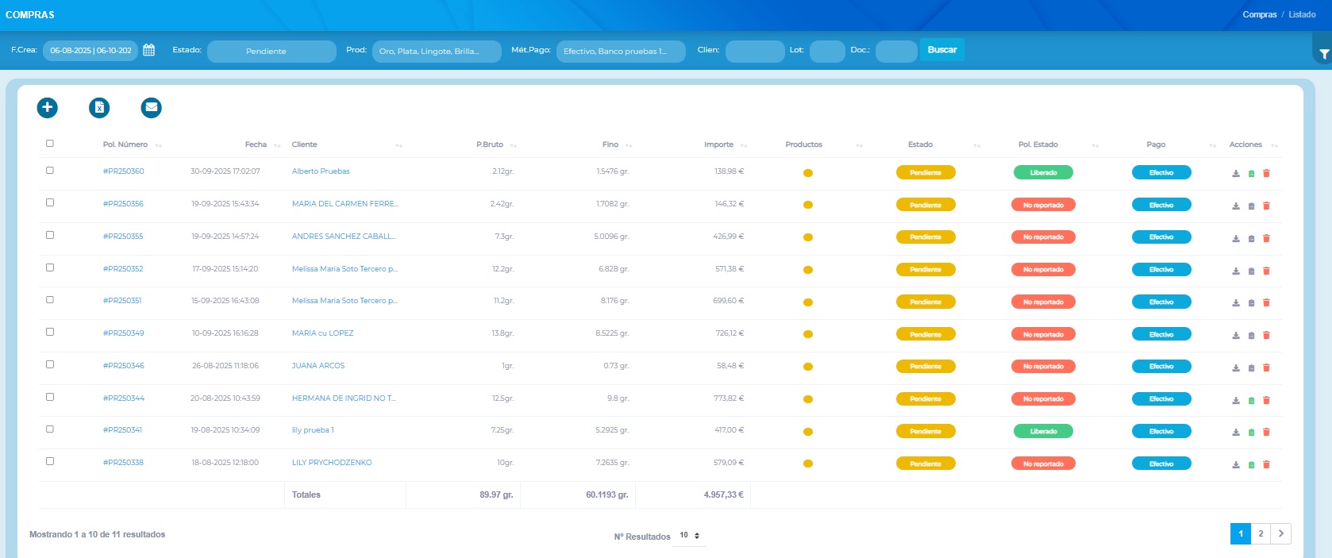This screenshot has height=558, width=1332.
Task: Toggle the select-all header checkbox
Action: (x=50, y=144)
